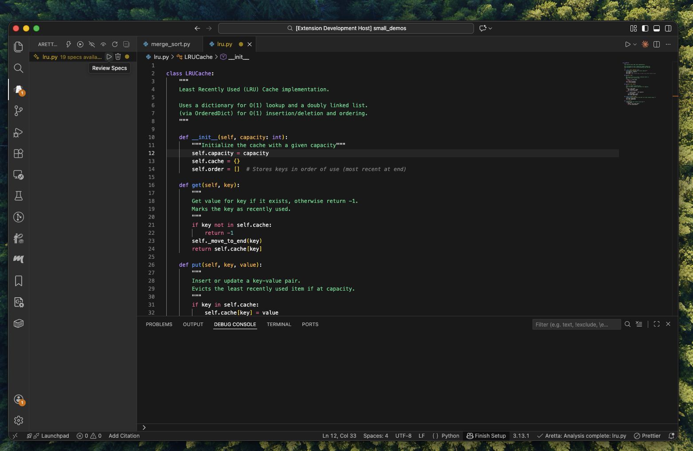
Task: Open the Run and Debug view
Action: point(18,132)
